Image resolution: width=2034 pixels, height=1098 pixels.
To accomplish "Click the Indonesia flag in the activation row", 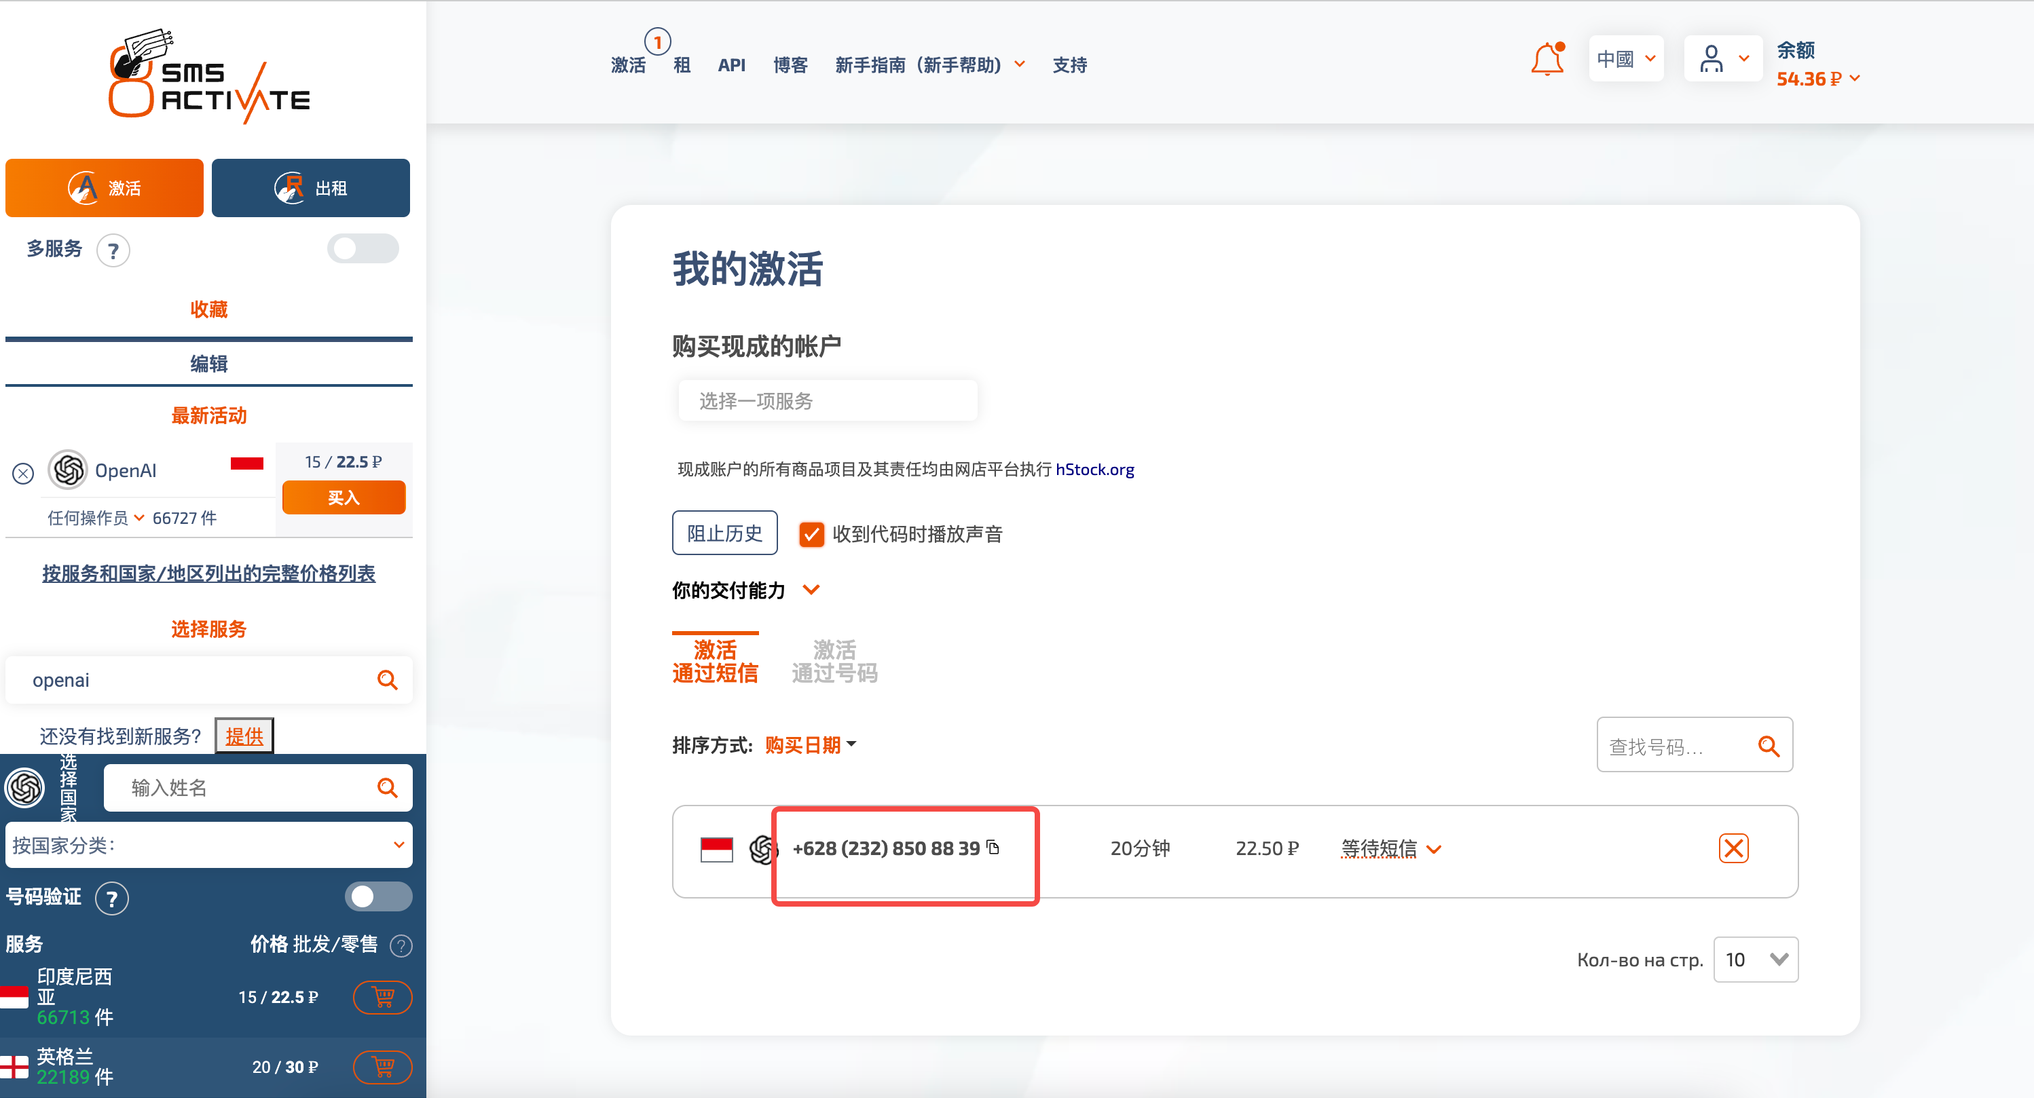I will pyautogui.click(x=717, y=850).
